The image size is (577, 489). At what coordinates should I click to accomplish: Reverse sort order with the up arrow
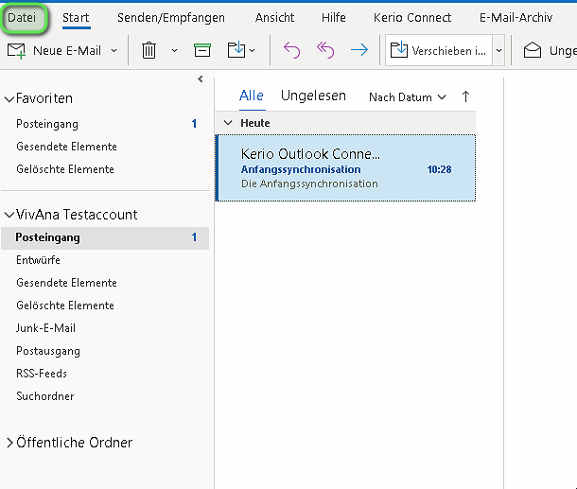click(465, 96)
